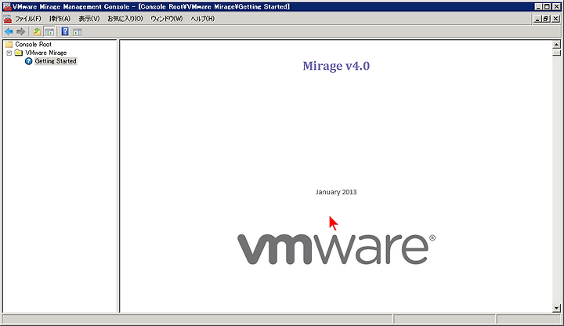Open the お気に入り(O) menu
564x326 pixels.
point(125,19)
